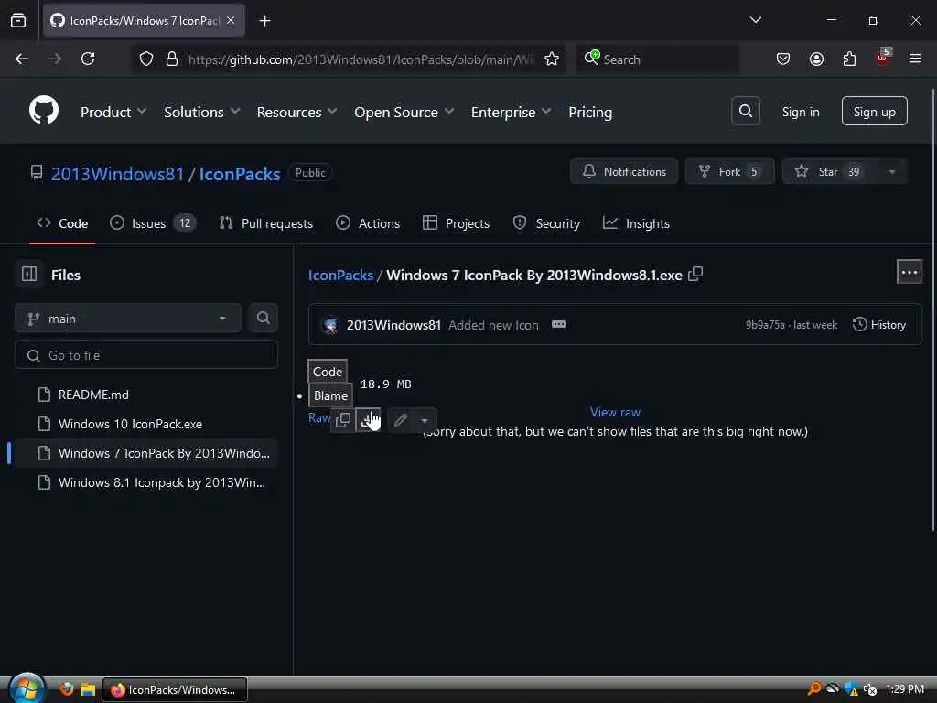This screenshot has width=937, height=703.
Task: Focus the Firefox Search box
Action: point(657,59)
